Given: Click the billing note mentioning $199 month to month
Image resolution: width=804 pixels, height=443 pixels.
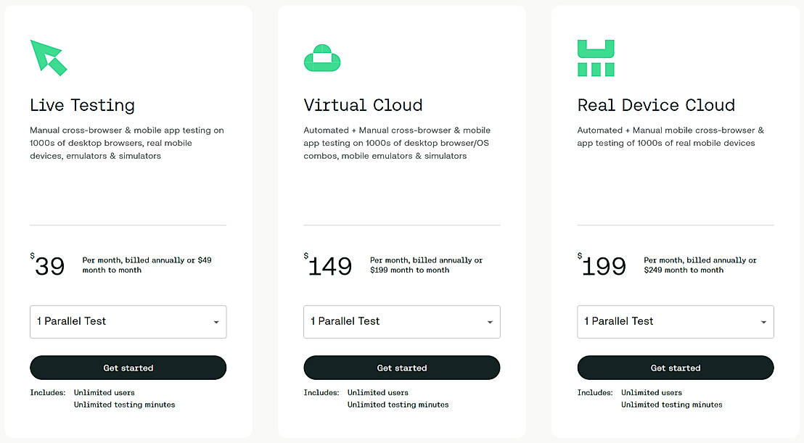Looking at the screenshot, I should [x=426, y=265].
